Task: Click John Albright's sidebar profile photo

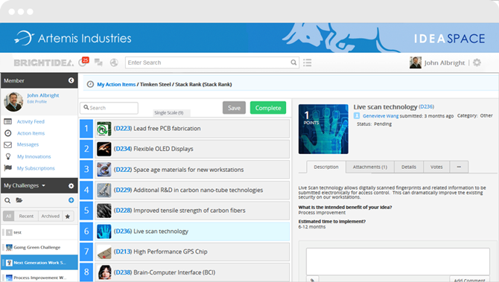Action: coord(13,102)
